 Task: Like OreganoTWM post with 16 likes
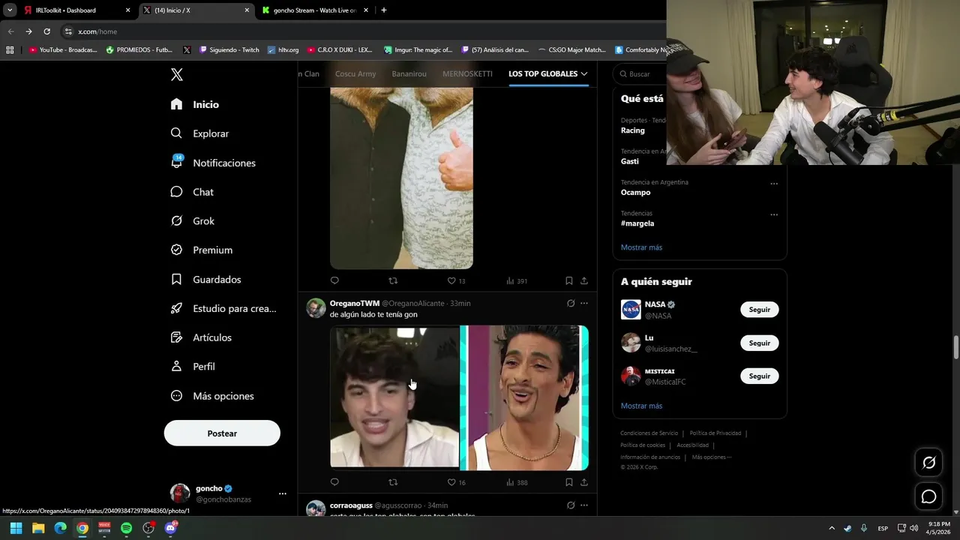pos(456,482)
